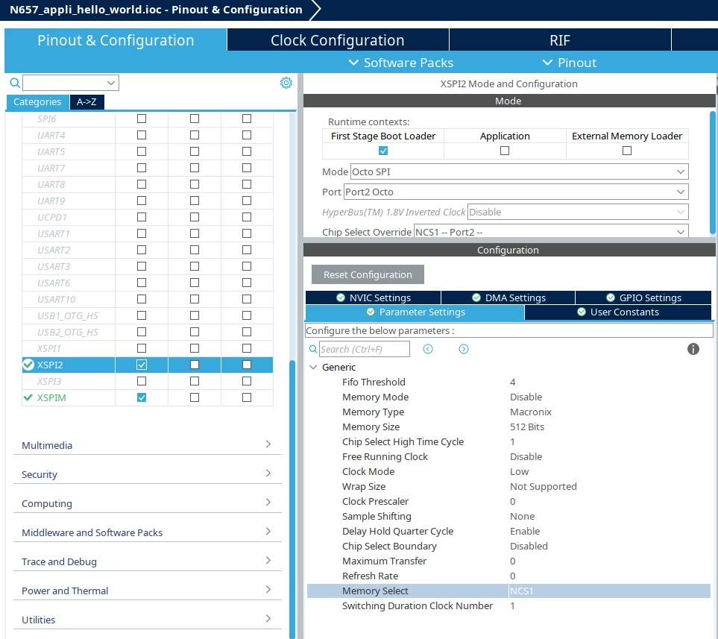
Task: Click the GPIO Settings check icon
Action: (611, 298)
